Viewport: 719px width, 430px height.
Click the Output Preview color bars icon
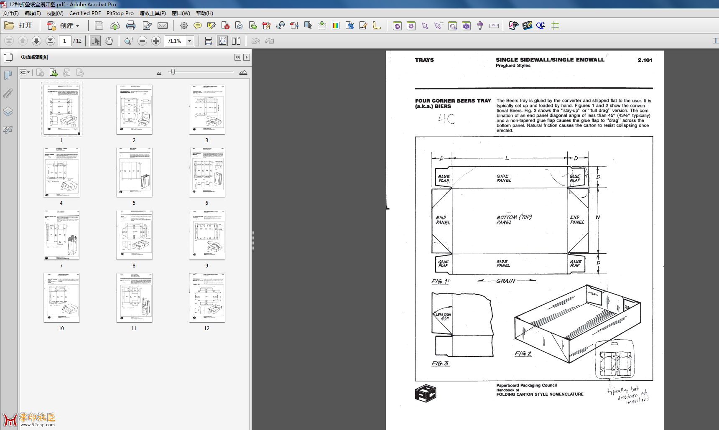336,25
